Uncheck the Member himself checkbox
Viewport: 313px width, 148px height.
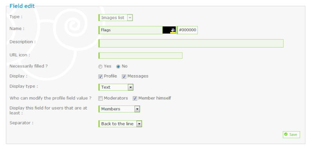click(135, 98)
